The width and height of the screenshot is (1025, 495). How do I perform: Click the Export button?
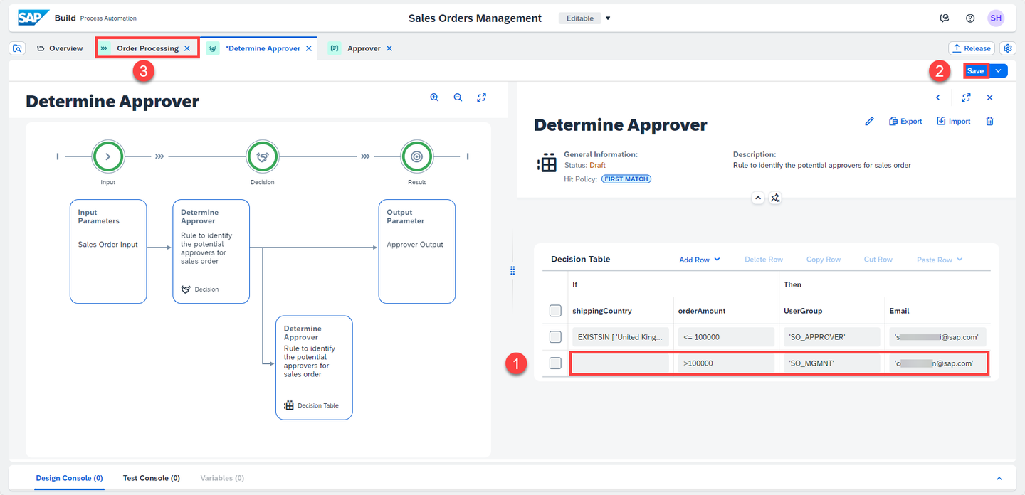[905, 122]
